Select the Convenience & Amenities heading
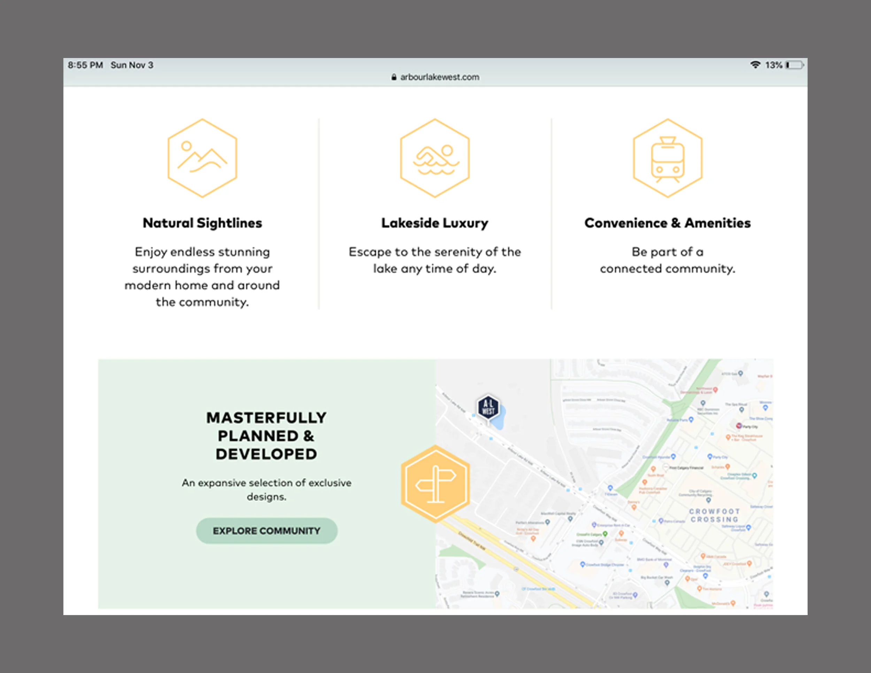The width and height of the screenshot is (871, 673). click(668, 223)
